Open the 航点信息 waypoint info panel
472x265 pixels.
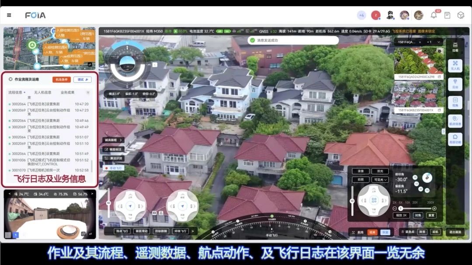[455, 121]
